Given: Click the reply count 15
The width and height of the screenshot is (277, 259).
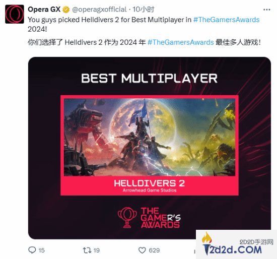Looking at the screenshot, I should click(41, 250).
